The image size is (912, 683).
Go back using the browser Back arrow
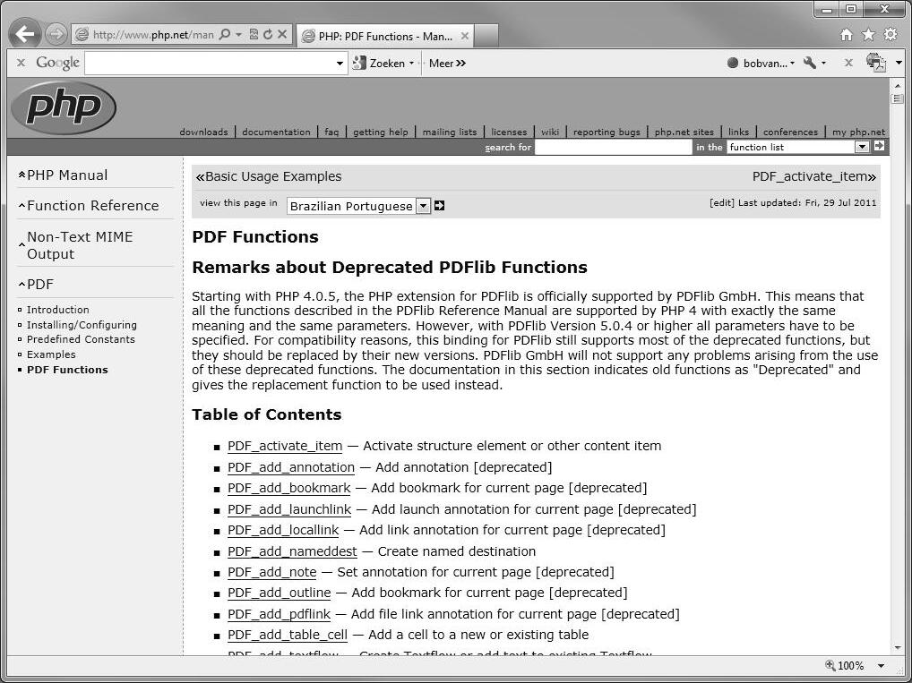point(25,34)
